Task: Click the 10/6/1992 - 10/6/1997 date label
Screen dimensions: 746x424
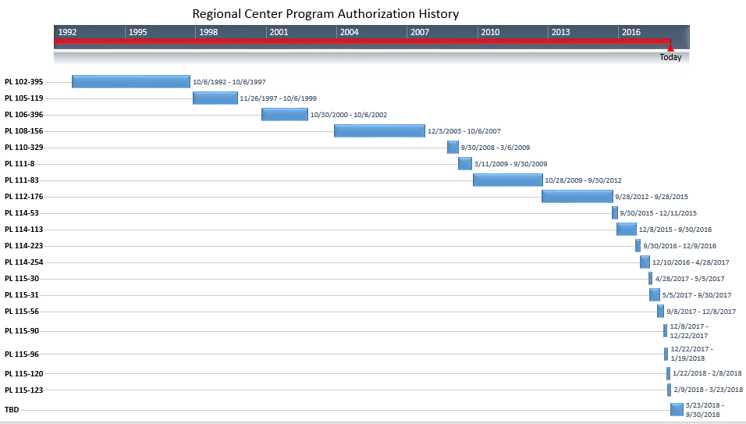Action: (x=229, y=82)
